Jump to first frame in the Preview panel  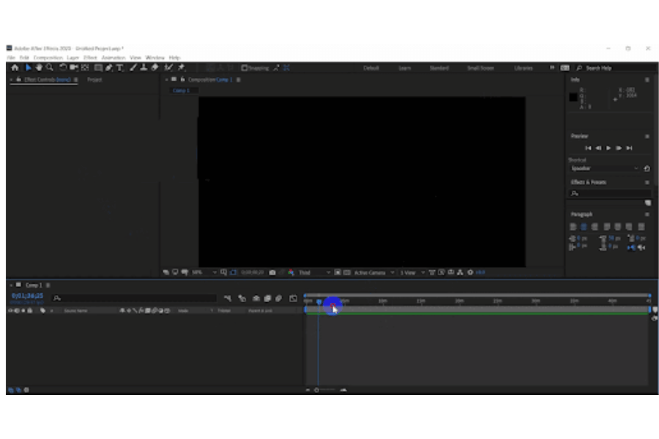pyautogui.click(x=588, y=148)
